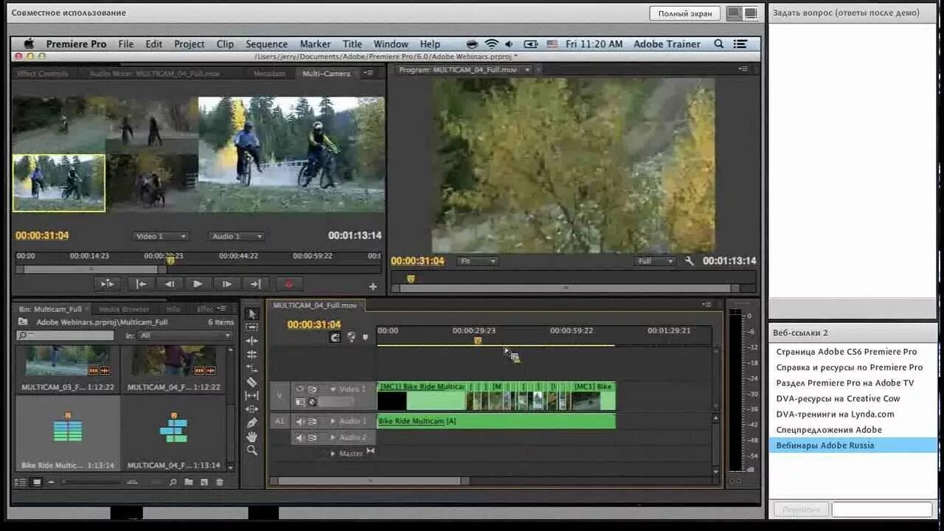Create a new bin folder
Viewport: 944px width, 531px height.
click(189, 482)
